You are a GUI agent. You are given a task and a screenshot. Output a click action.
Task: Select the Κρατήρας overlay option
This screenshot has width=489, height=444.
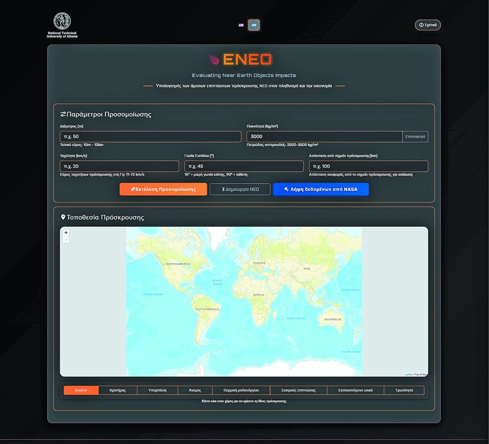coord(118,391)
